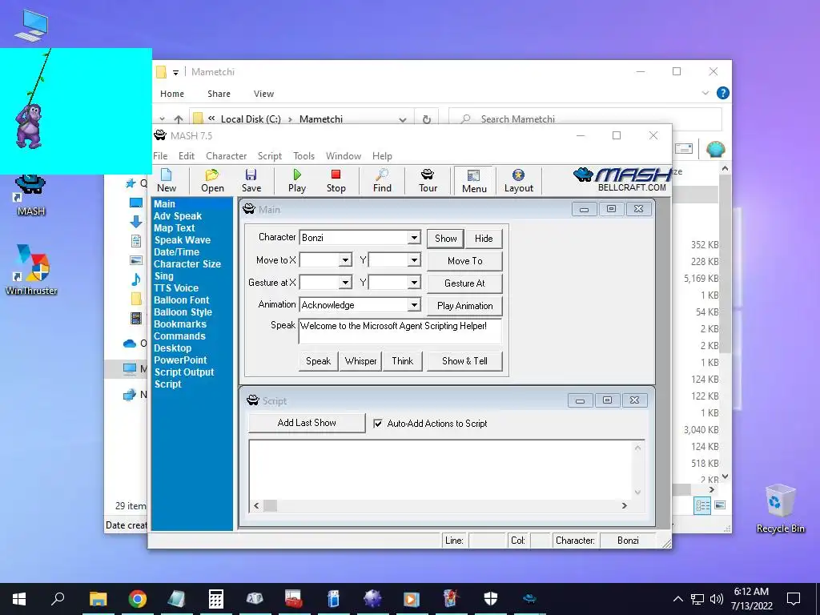
Task: Expand the Character dropdown showing Bonzi
Action: (x=414, y=237)
